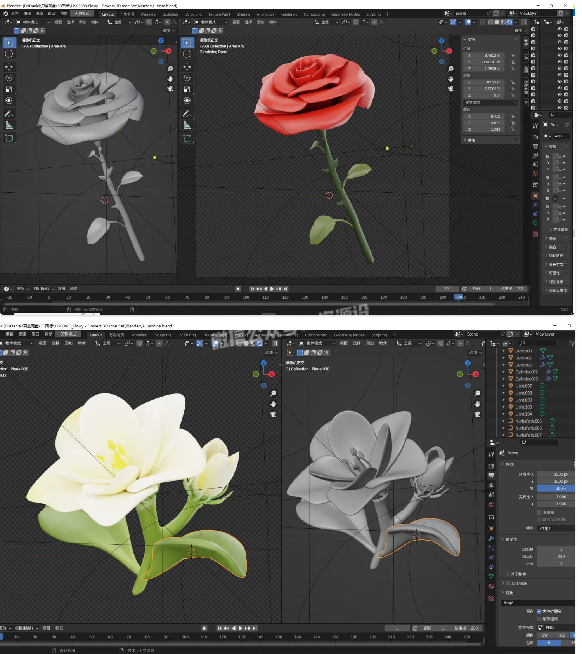The height and width of the screenshot is (654, 582).
Task: Switch to Shading workspace tab in Rose window
Action: [x=243, y=14]
